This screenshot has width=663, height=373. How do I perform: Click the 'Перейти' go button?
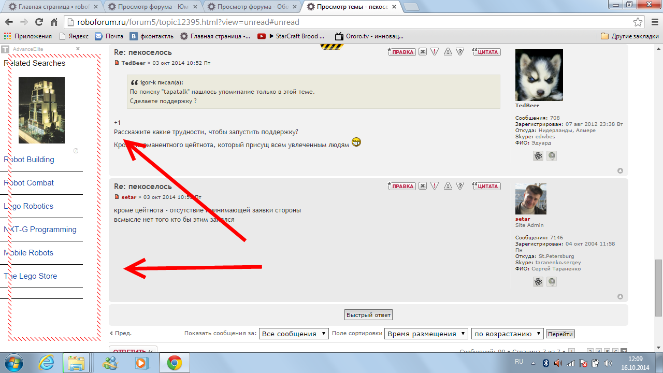pos(560,334)
